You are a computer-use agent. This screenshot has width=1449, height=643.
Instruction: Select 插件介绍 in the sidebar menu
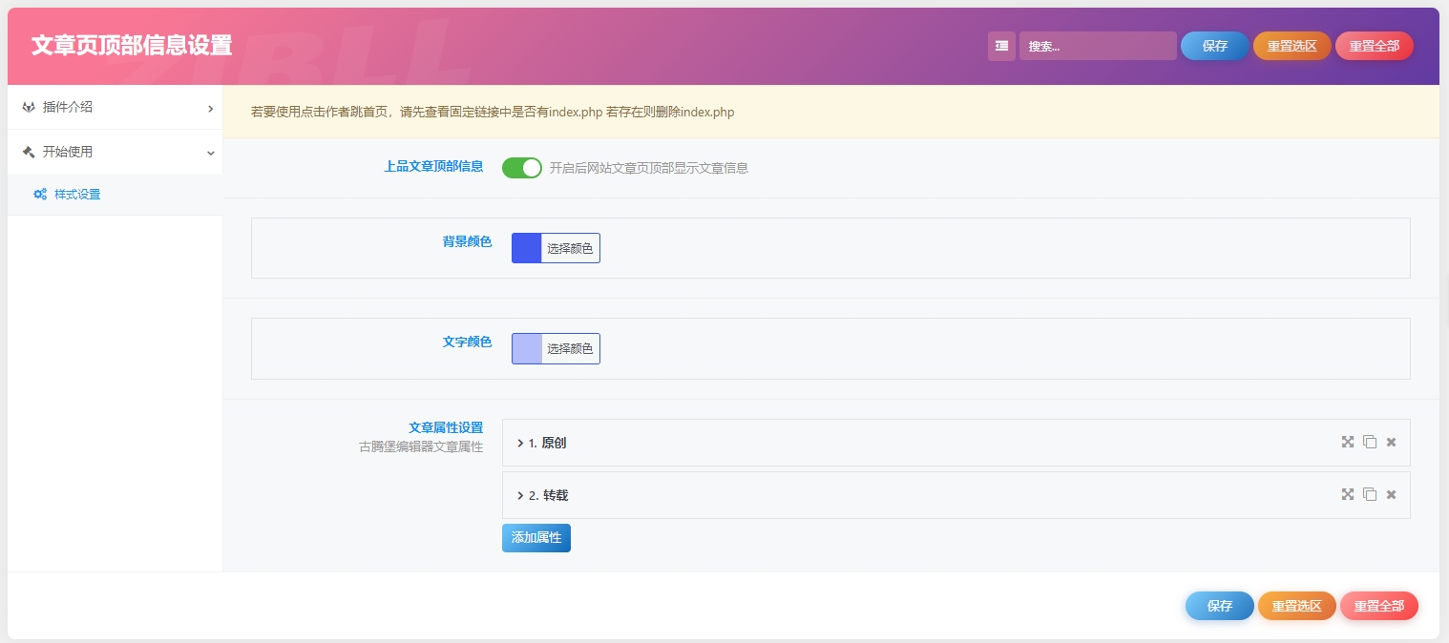tap(68, 108)
